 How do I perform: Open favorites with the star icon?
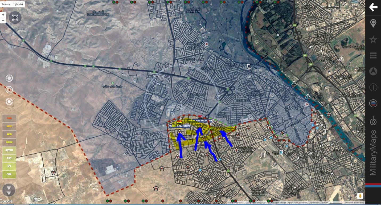[373, 40]
